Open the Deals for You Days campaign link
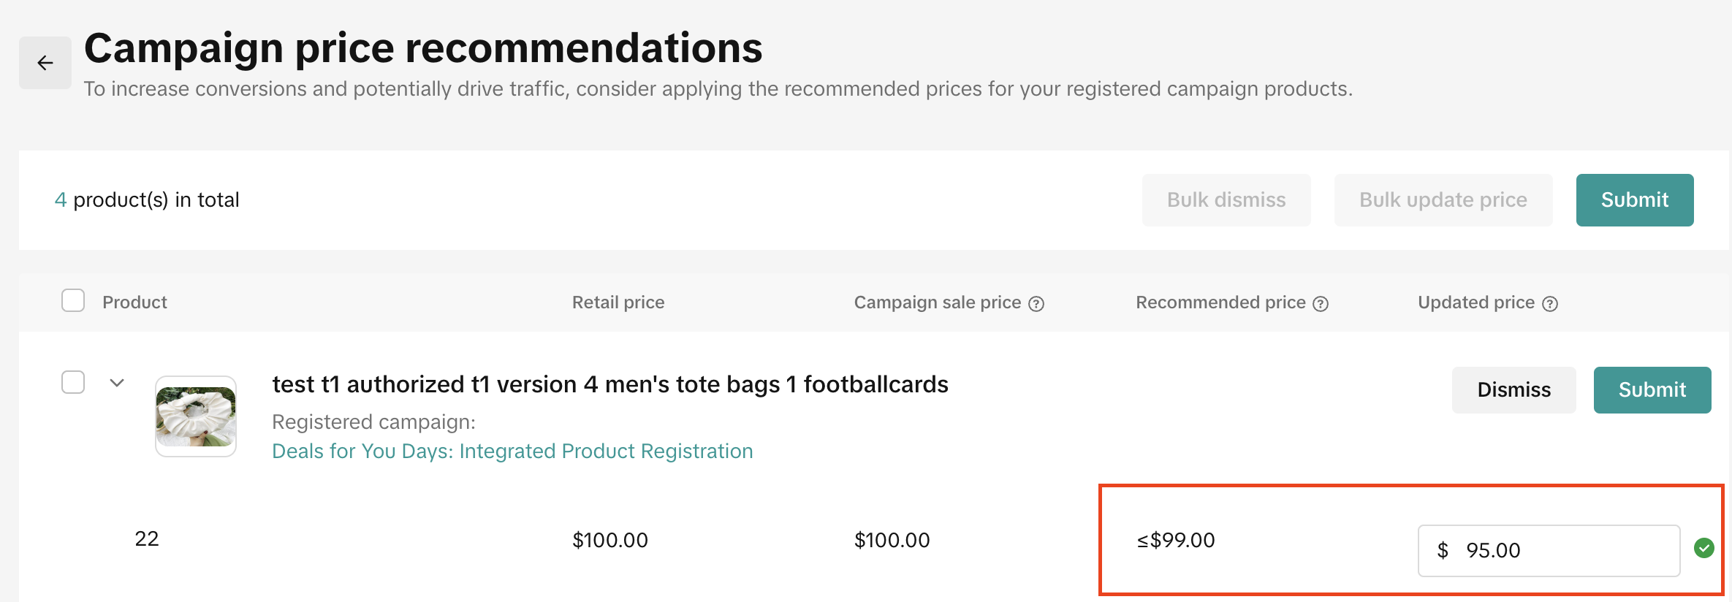Image resolution: width=1732 pixels, height=602 pixels. [x=512, y=451]
